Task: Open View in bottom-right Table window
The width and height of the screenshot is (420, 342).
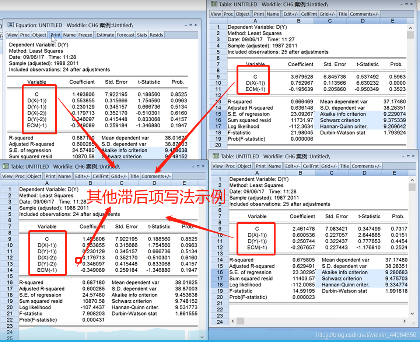Action: tap(217, 166)
